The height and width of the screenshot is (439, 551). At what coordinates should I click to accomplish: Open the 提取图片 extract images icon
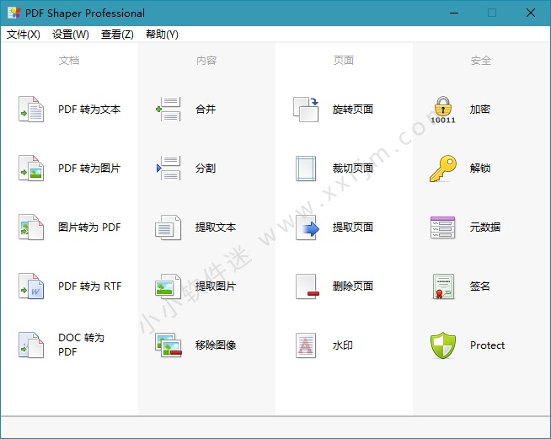(169, 286)
